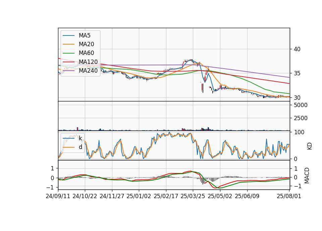Click the 25/03/25 date axis label

point(193,197)
